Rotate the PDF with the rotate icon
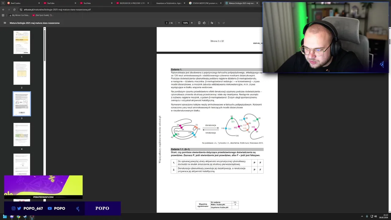 (204, 23)
